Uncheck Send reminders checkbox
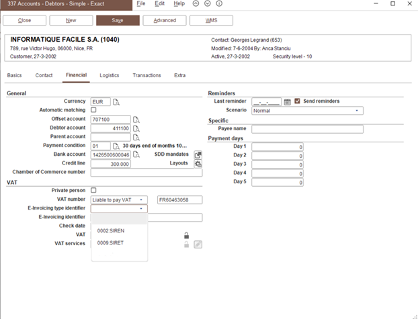Screen dimensions: 418x319 pyautogui.click(x=297, y=101)
